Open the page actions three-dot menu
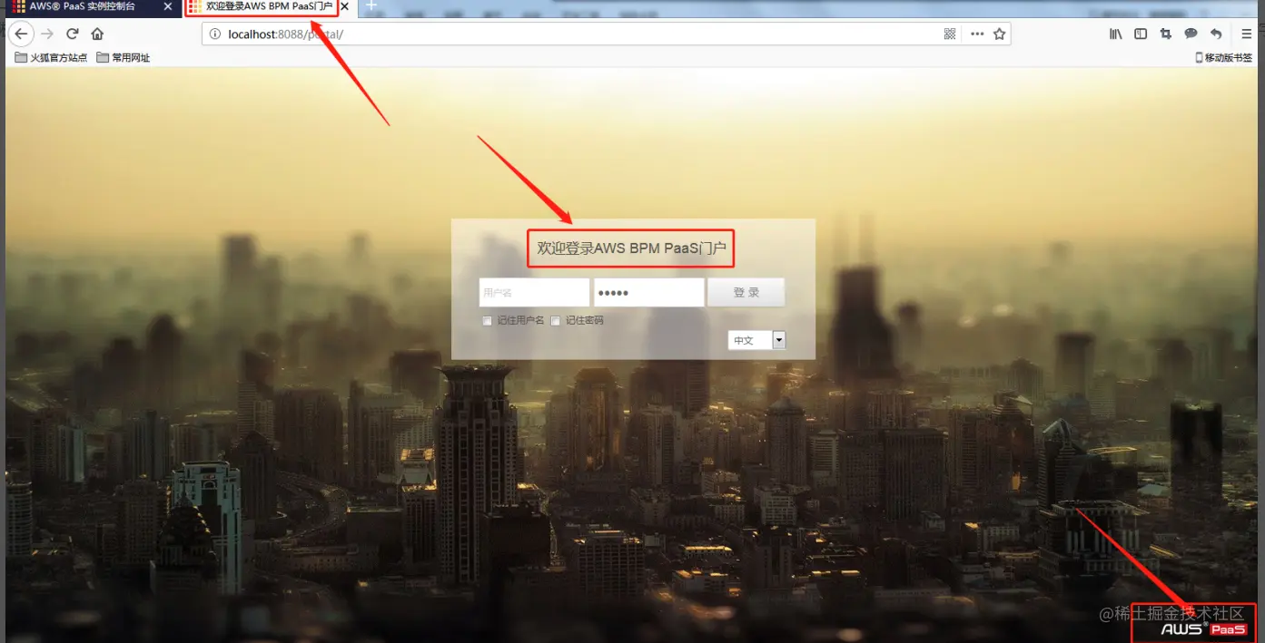This screenshot has width=1265, height=643. 977,34
